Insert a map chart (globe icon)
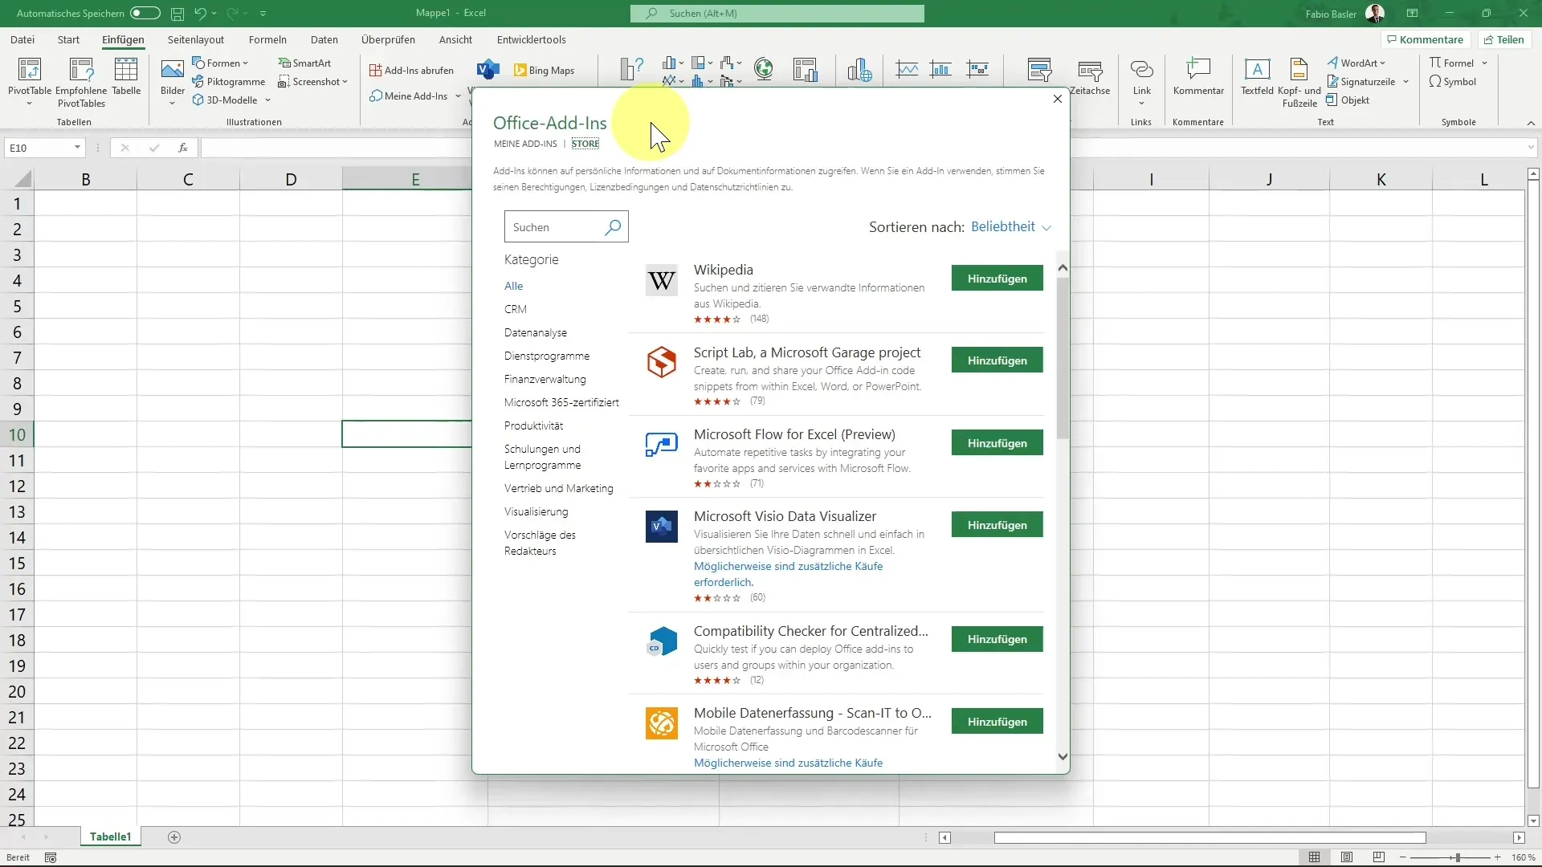The image size is (1542, 867). pyautogui.click(x=764, y=69)
